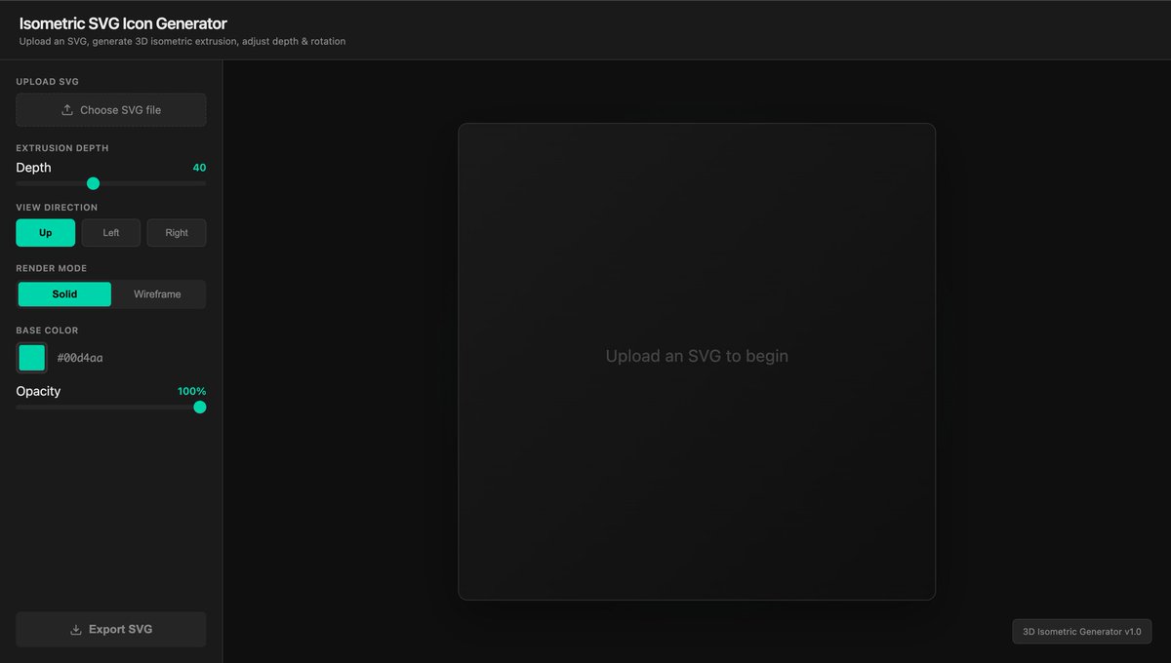Click the Opacity label

pos(38,391)
